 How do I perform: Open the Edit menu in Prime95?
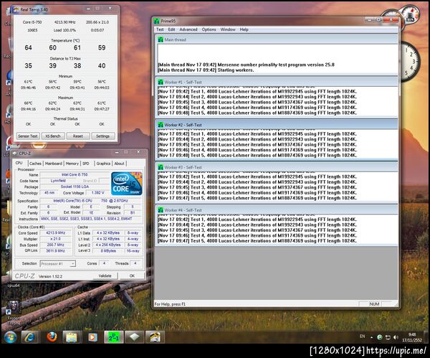click(172, 29)
